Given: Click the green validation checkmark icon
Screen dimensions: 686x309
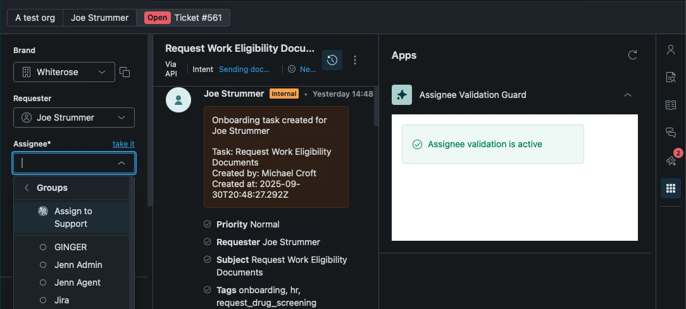Looking at the screenshot, I should (418, 144).
